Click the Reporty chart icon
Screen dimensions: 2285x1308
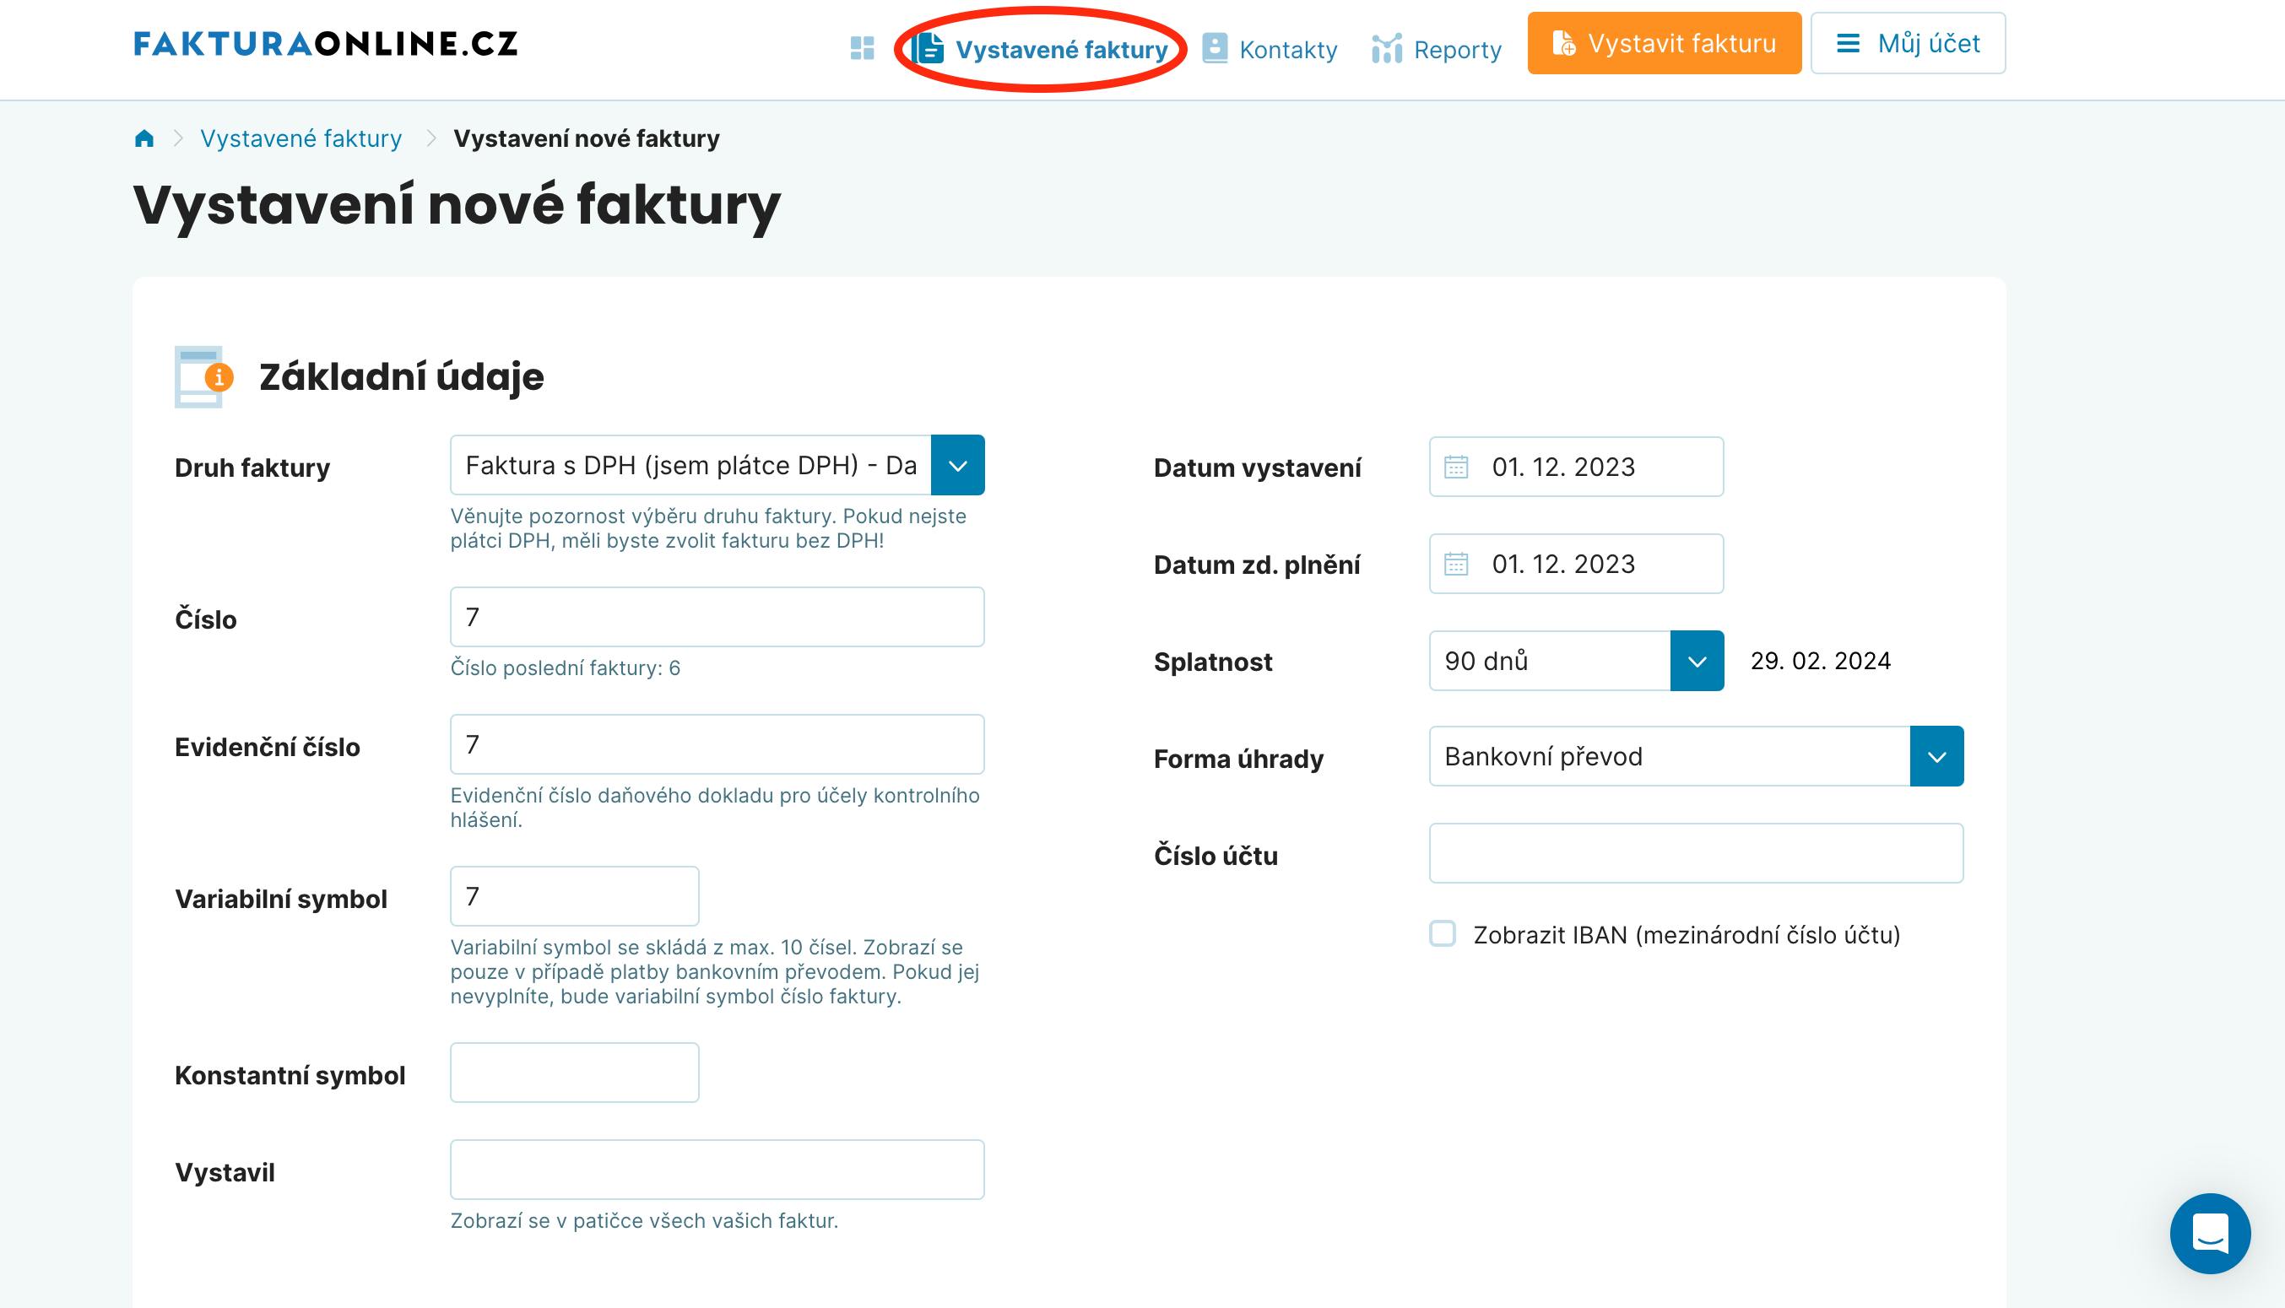[1387, 48]
